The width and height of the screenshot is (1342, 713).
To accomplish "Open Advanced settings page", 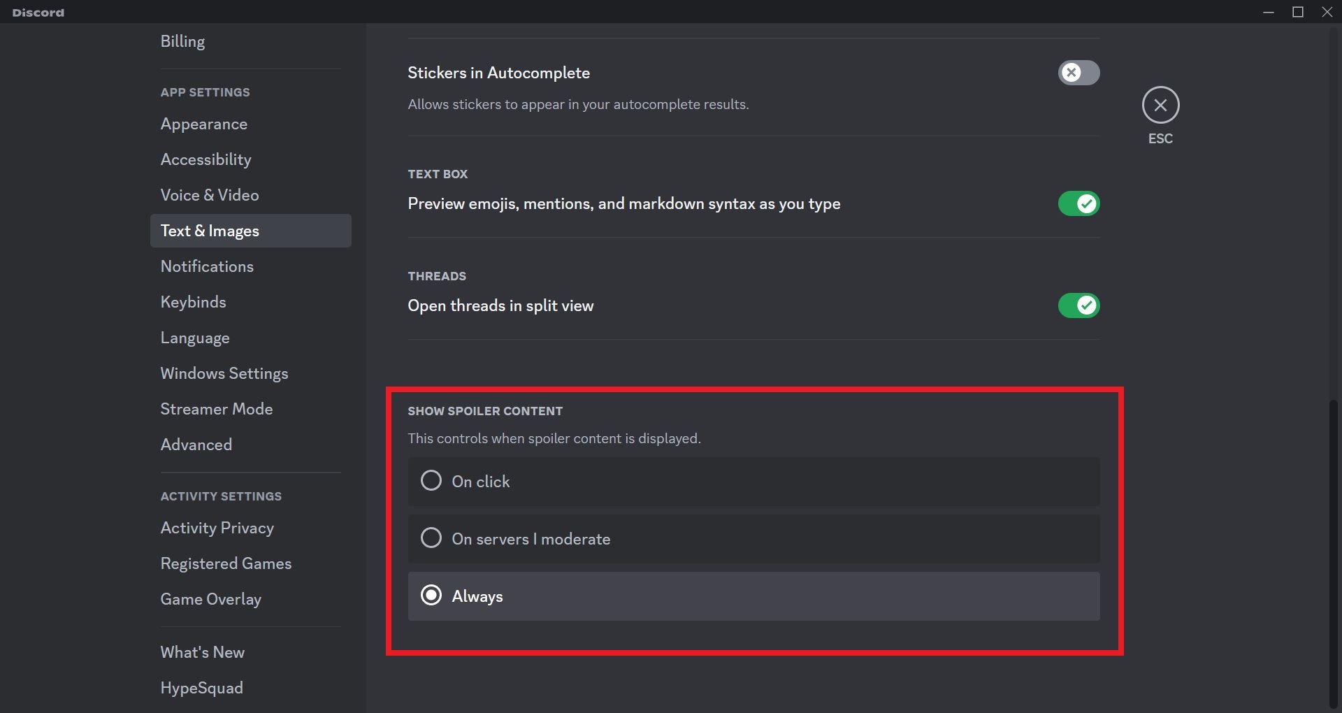I will pos(196,445).
